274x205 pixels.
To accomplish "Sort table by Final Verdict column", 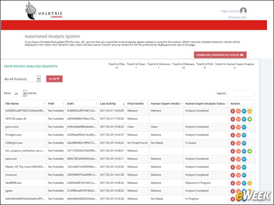I will click(137, 103).
